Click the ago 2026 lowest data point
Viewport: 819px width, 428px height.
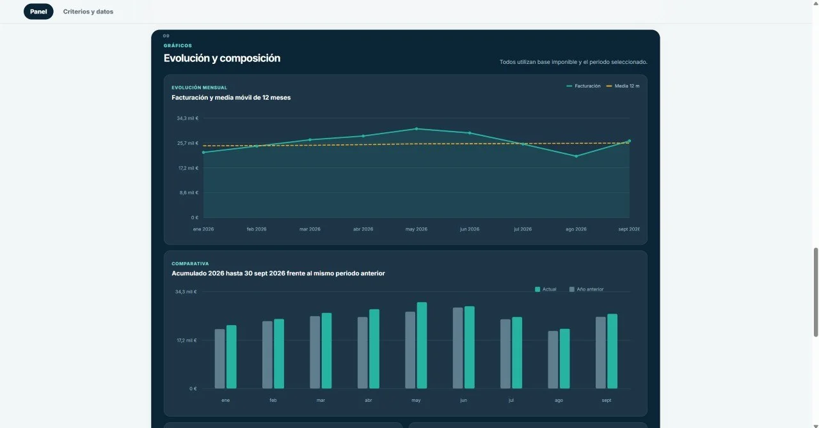coord(576,156)
